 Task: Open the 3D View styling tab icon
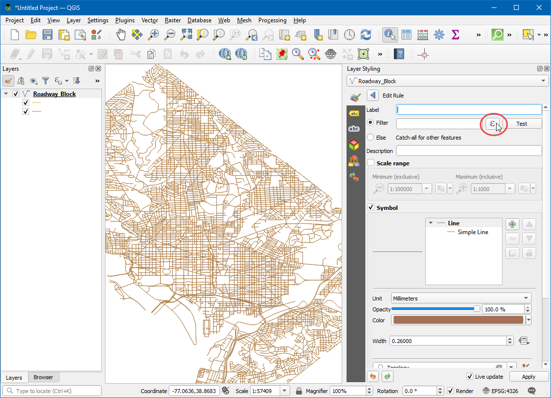(x=354, y=145)
